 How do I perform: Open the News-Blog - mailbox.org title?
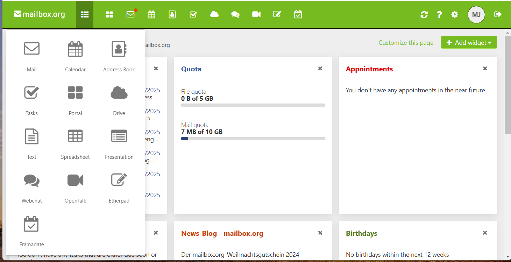(222, 233)
